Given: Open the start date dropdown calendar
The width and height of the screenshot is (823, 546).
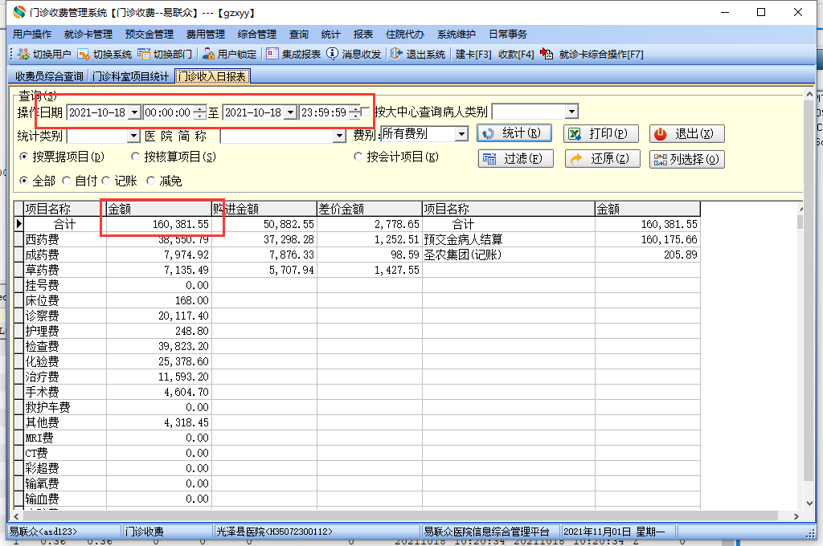Looking at the screenshot, I should click(134, 112).
